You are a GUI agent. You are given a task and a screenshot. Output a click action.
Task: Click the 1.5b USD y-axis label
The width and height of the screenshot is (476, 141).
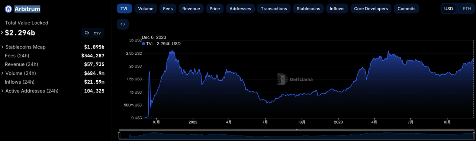[134, 79]
